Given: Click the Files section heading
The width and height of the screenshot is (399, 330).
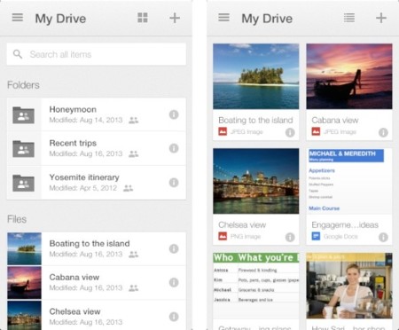Looking at the screenshot, I should coord(17,219).
